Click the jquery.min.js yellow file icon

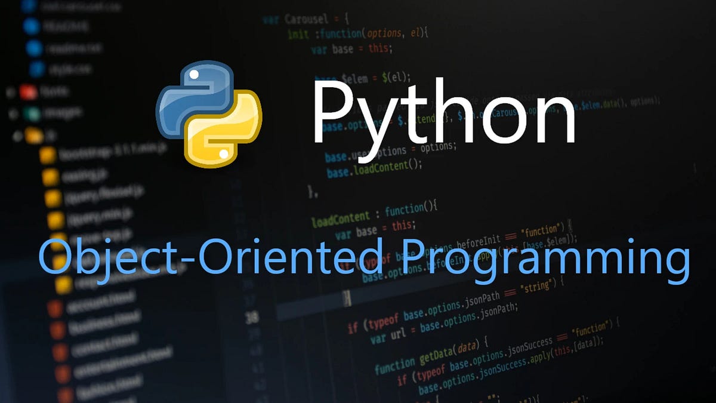54,219
